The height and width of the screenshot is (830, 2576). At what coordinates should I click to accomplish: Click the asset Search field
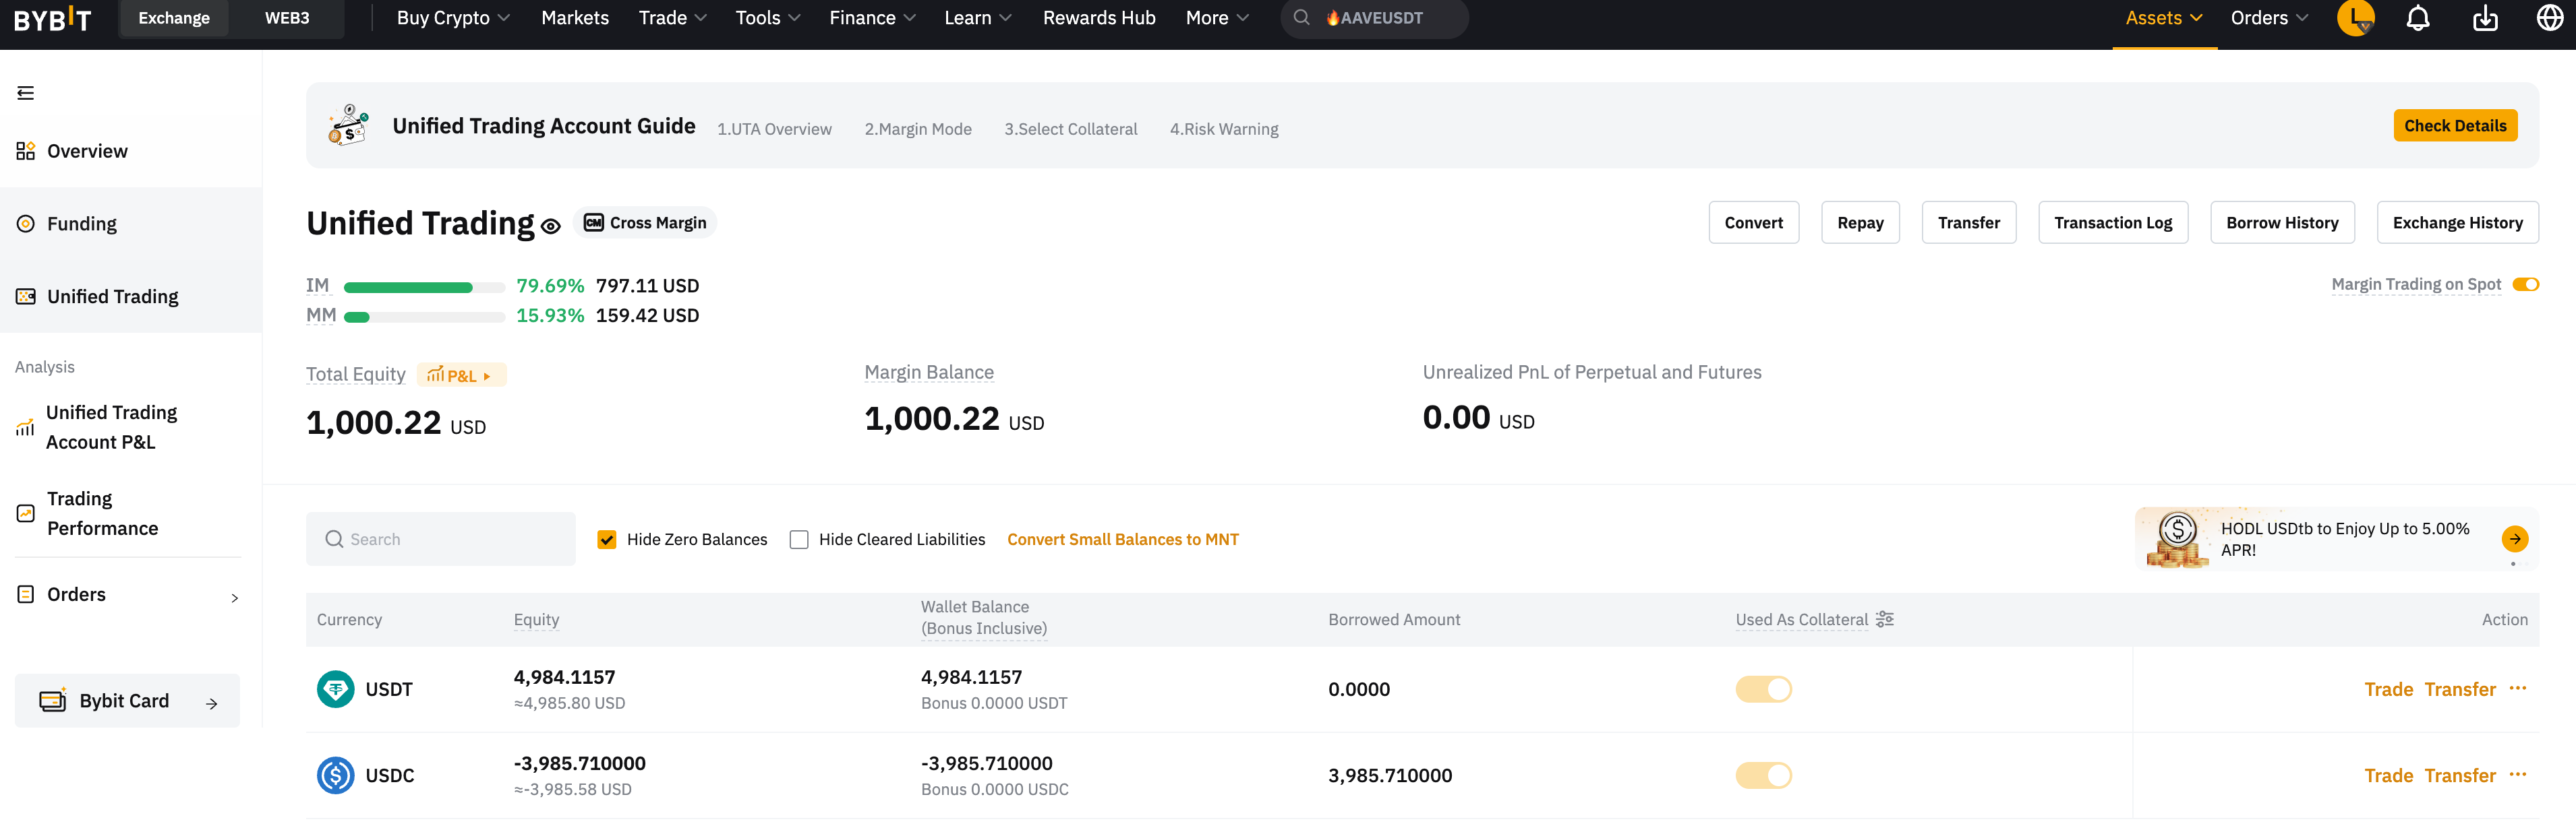coord(441,540)
